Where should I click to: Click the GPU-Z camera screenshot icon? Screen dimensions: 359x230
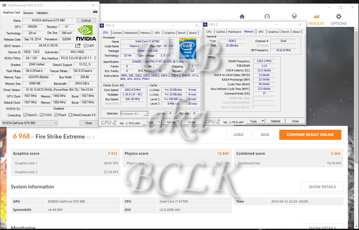(95, 12)
